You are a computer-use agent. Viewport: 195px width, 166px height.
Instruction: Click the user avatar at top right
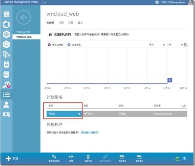pyautogui.click(x=190, y=2)
